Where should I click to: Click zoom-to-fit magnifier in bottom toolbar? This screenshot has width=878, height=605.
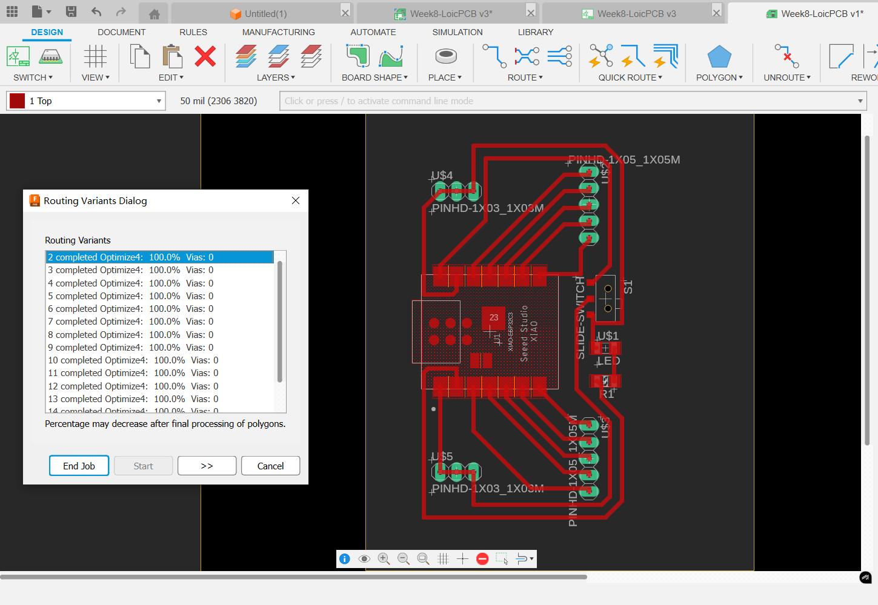point(423,559)
